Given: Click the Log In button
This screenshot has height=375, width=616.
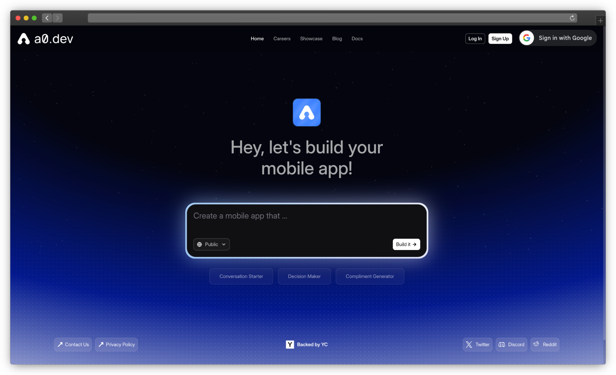Looking at the screenshot, I should (x=475, y=38).
